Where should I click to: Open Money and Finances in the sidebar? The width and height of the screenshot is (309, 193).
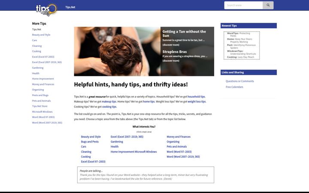(x=43, y=84)
